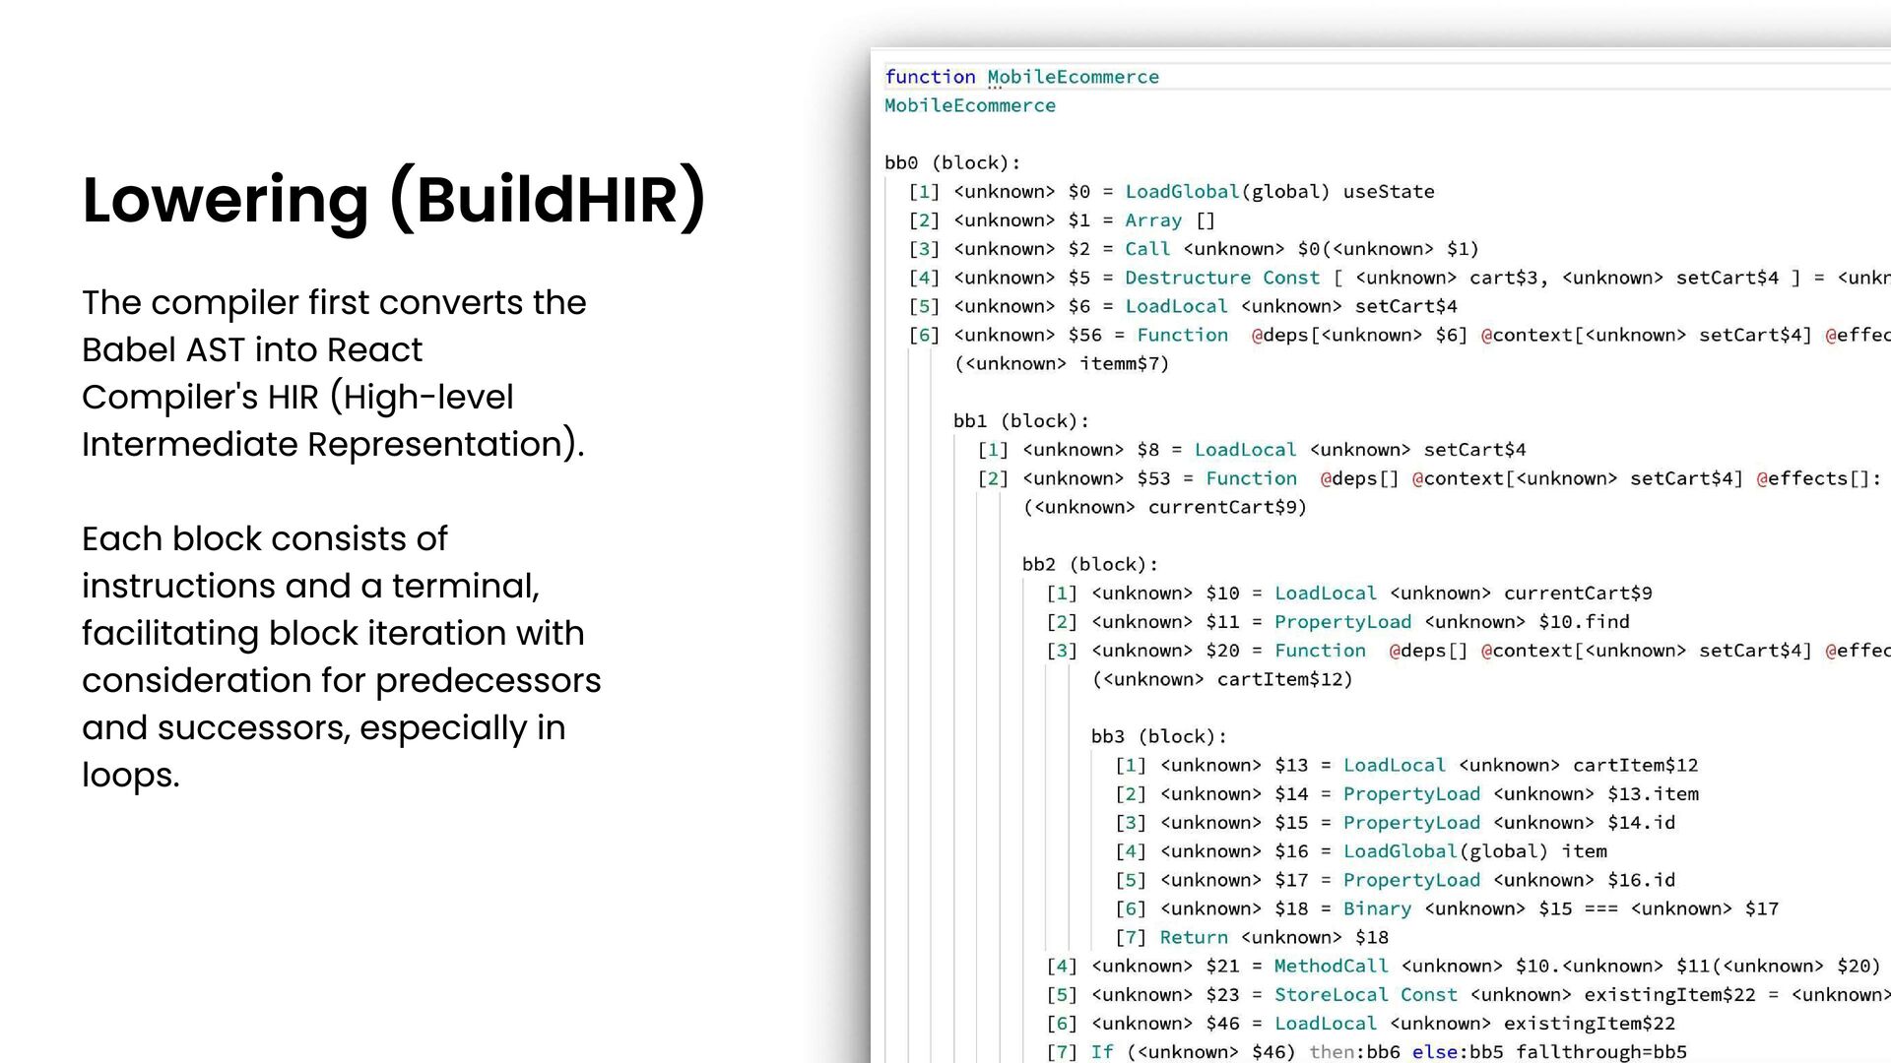
Task: Click the paragraph starting 'Each block consists of'
Action: (x=341, y=657)
